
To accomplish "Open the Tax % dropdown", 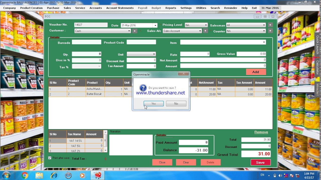I will click(x=99, y=66).
